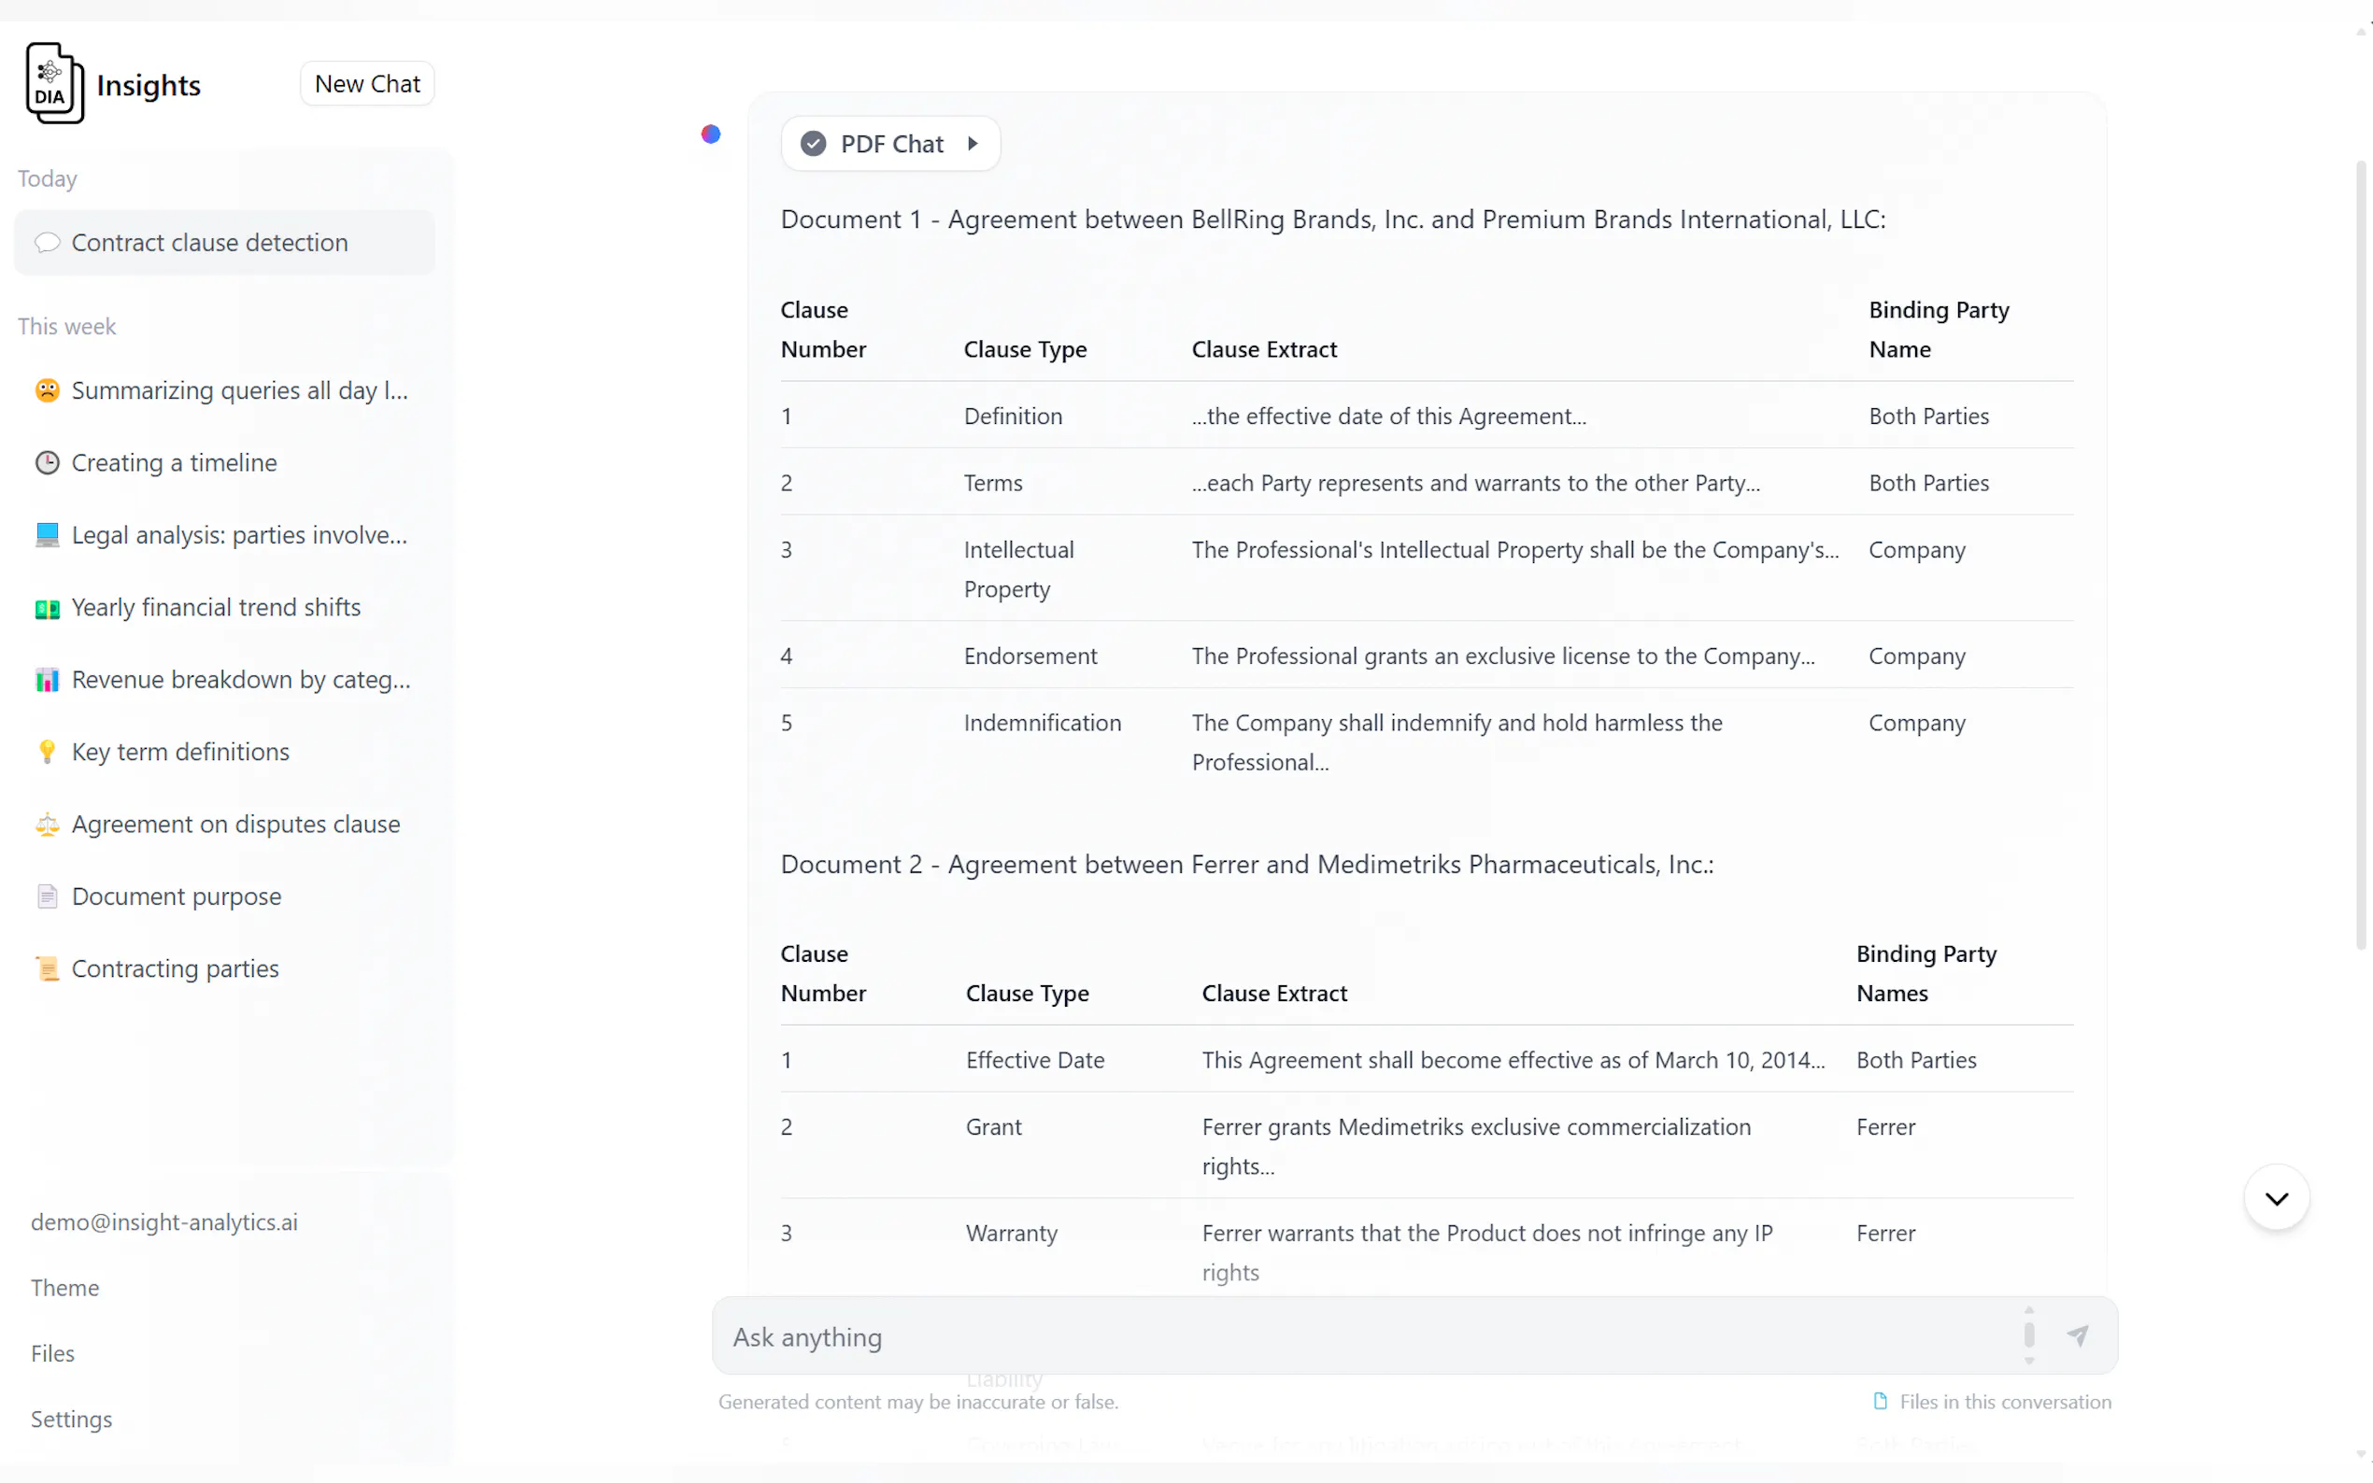2373x1483 pixels.
Task: Open the Summarizing queries all day chat
Action: pos(224,390)
